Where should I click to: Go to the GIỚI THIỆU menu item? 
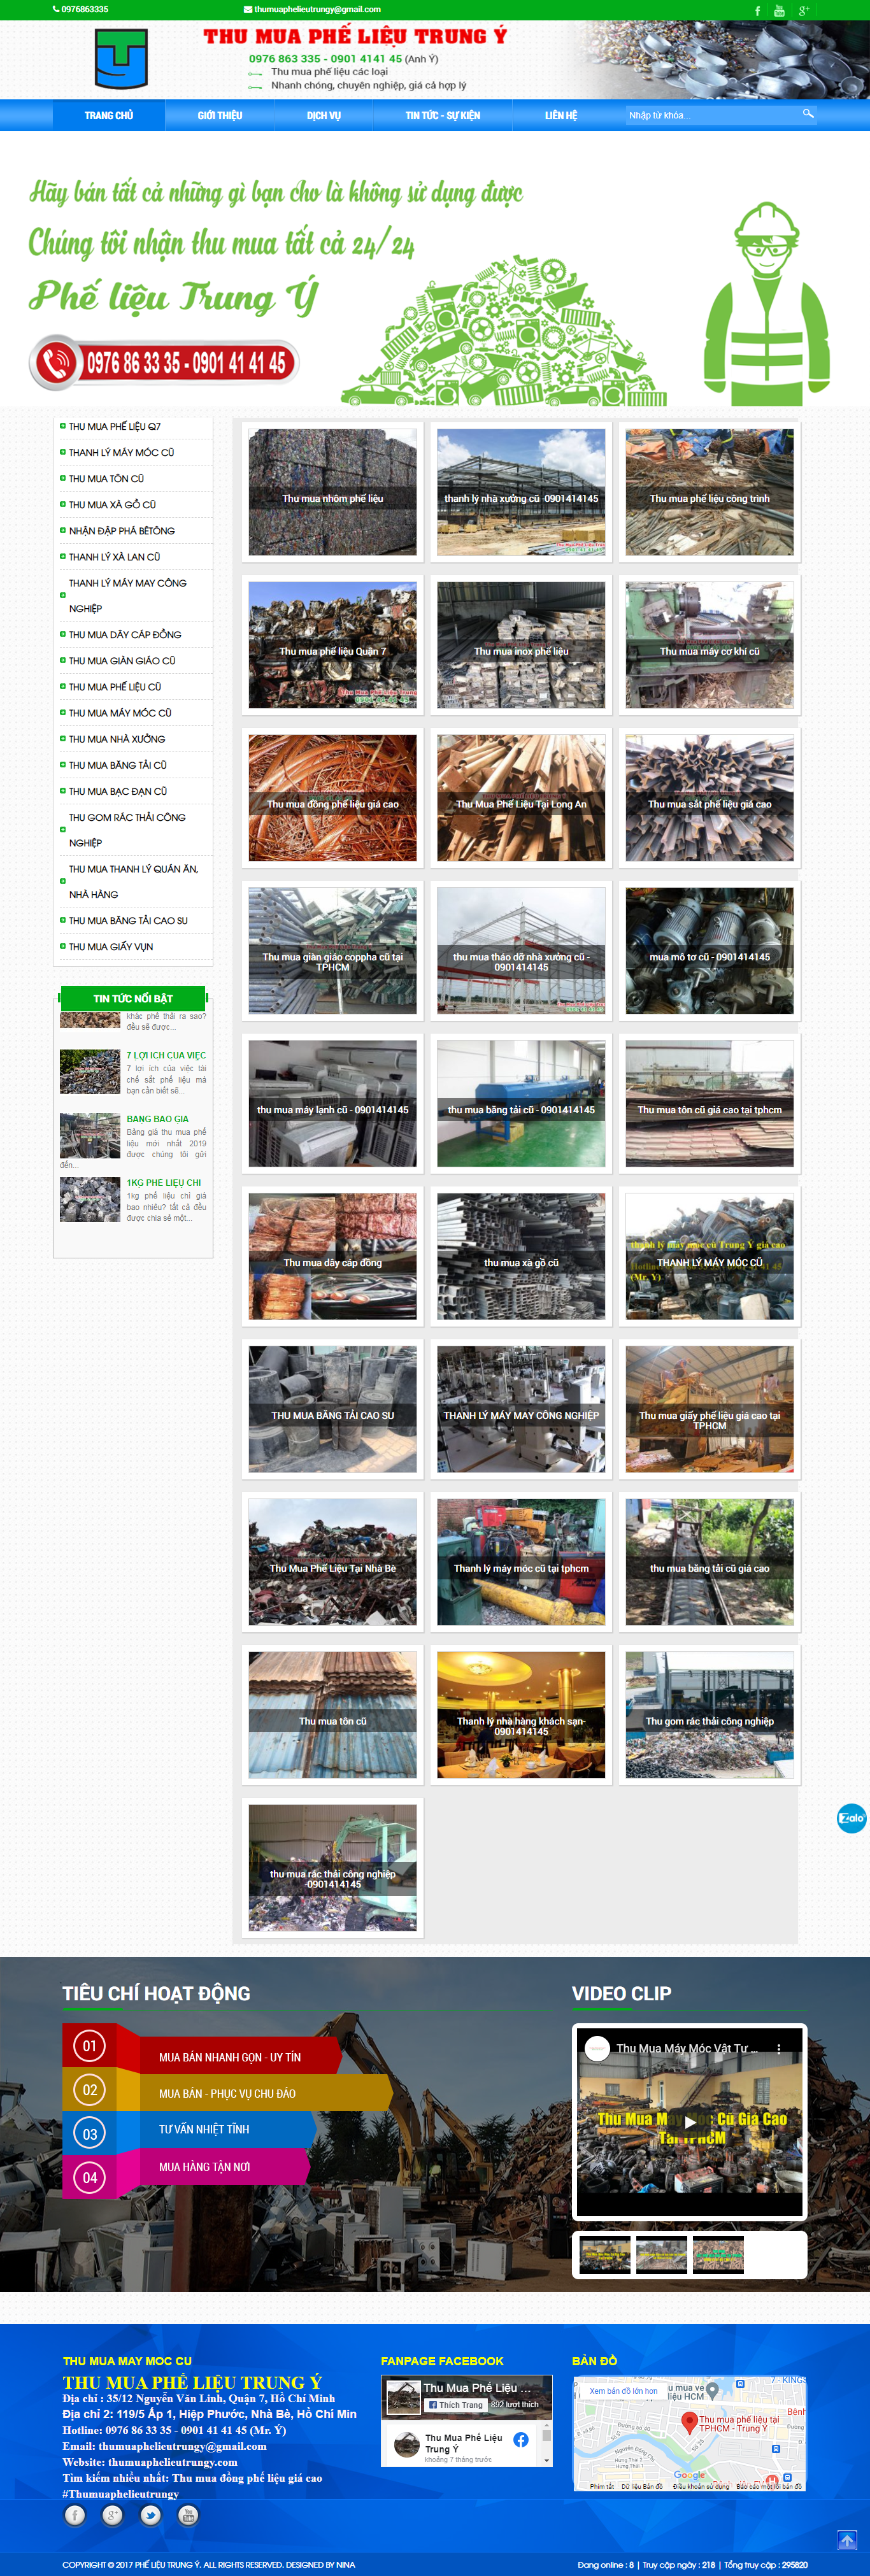(x=219, y=116)
